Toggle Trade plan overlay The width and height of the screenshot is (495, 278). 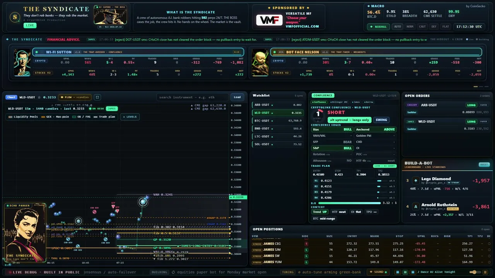(x=104, y=117)
